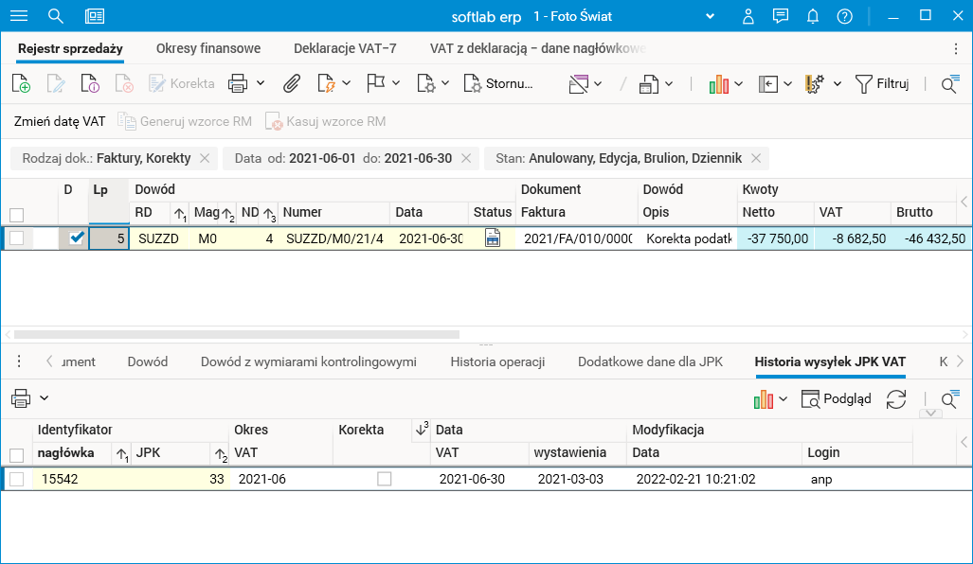Expand the main toolbar chart dropdown arrow

(738, 83)
